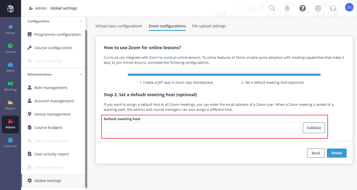Open the help question mark icon
Viewport: 357px width, 190px height.
[x=302, y=8]
